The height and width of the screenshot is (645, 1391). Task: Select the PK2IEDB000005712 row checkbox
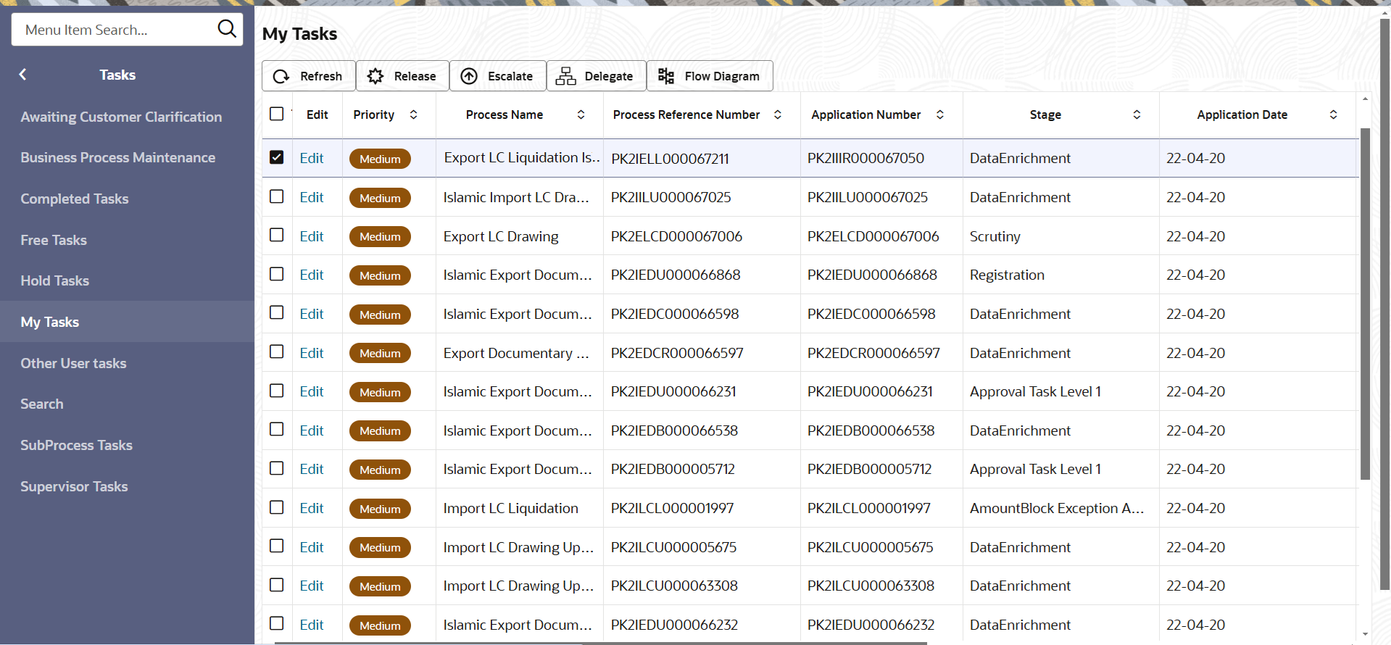pos(276,468)
